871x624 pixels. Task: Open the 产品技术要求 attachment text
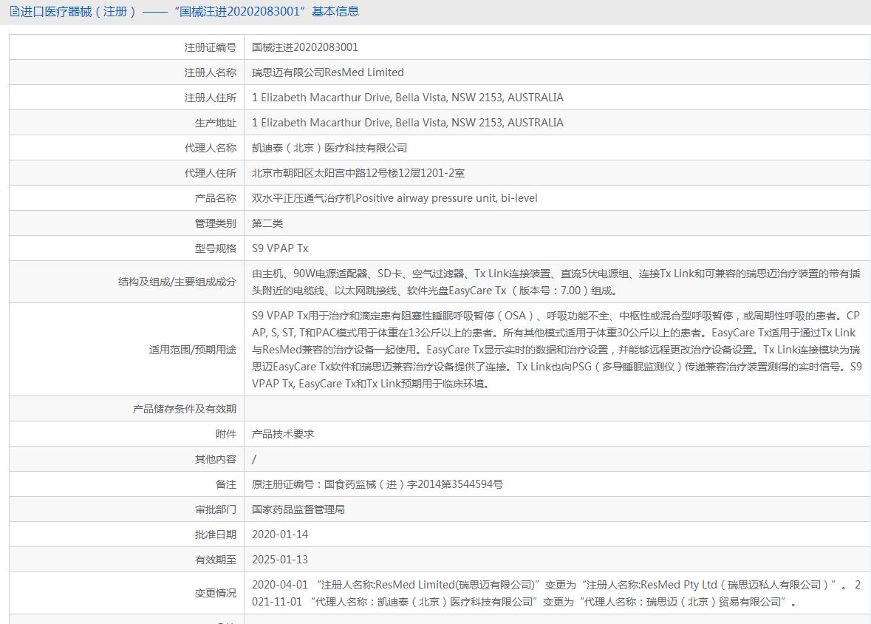pyautogui.click(x=283, y=434)
